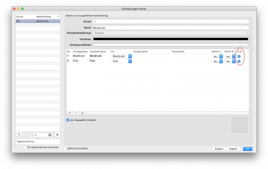Image resolution: width=268 pixels, height=169 pixels.
Task: Click the Konfiguration column header
Action: pos(141,52)
